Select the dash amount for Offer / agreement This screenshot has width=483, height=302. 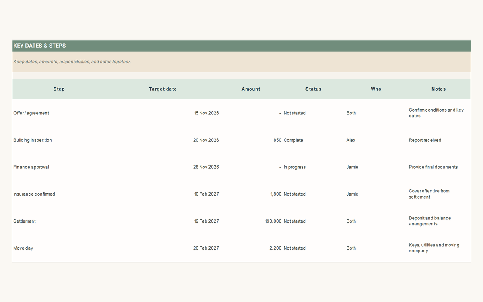tap(280, 113)
